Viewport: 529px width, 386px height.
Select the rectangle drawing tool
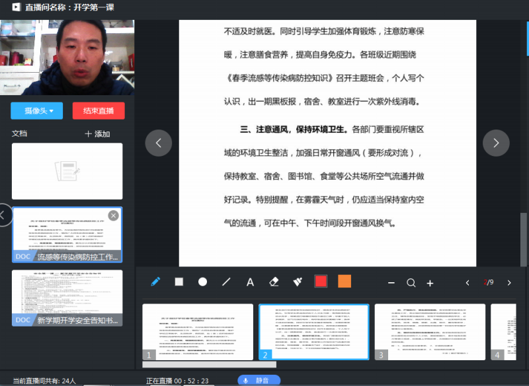(179, 282)
